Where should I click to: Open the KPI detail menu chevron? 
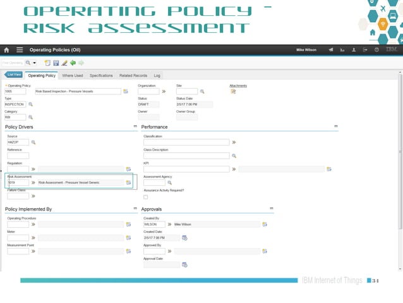234,169
